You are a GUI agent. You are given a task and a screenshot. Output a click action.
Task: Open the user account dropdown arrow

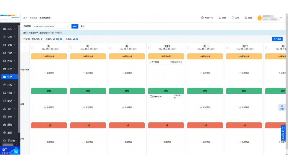click(x=281, y=18)
